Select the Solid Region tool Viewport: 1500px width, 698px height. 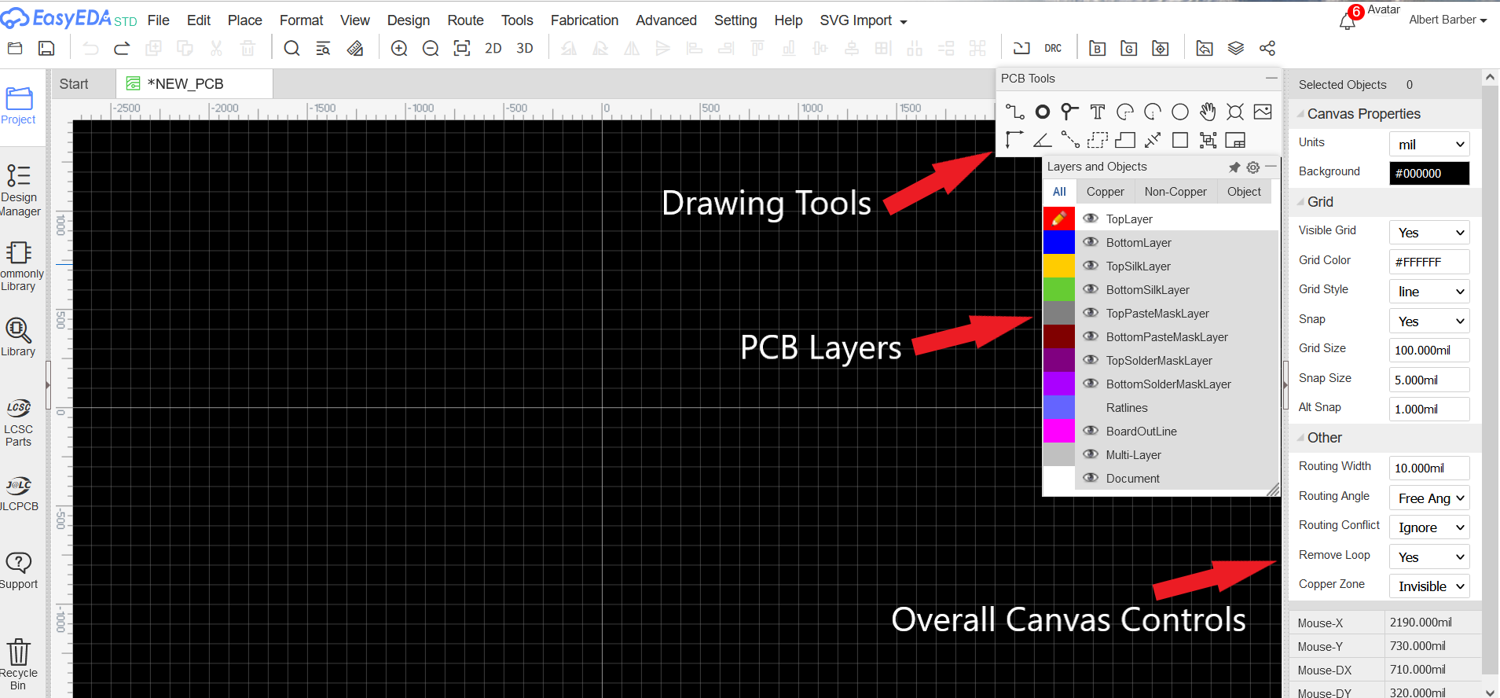click(1125, 140)
